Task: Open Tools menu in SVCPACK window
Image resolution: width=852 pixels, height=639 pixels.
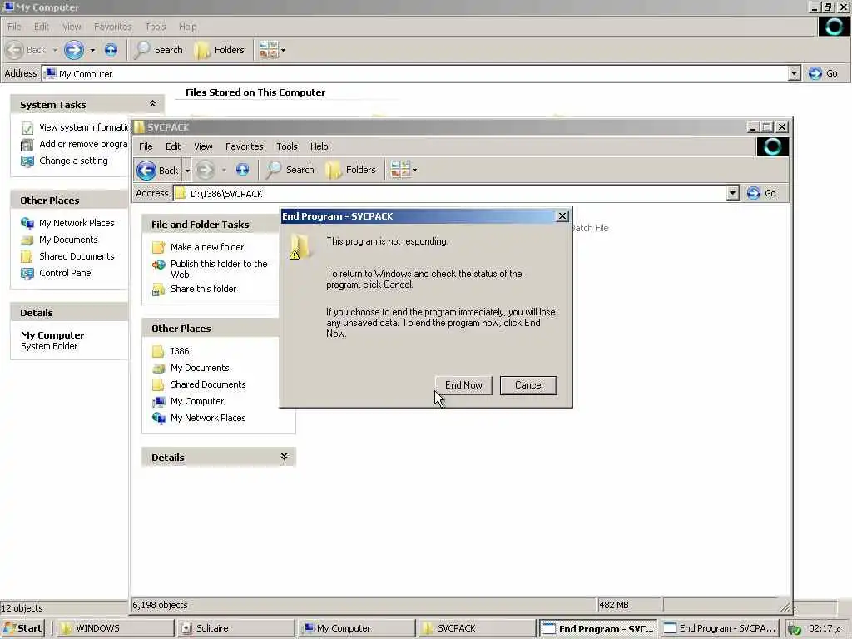Action: pos(286,146)
